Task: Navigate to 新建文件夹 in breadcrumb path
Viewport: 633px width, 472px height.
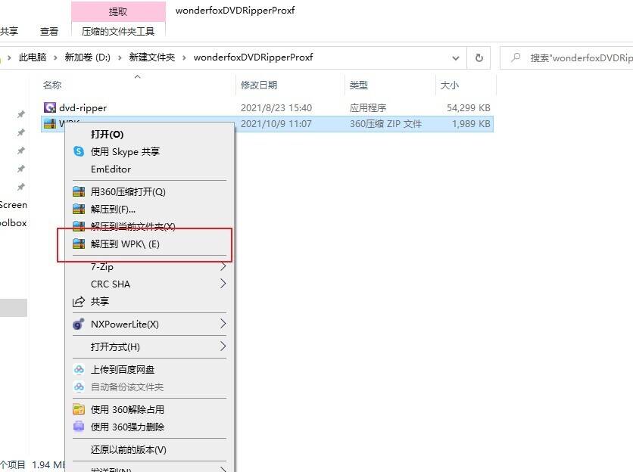Action: tap(151, 57)
